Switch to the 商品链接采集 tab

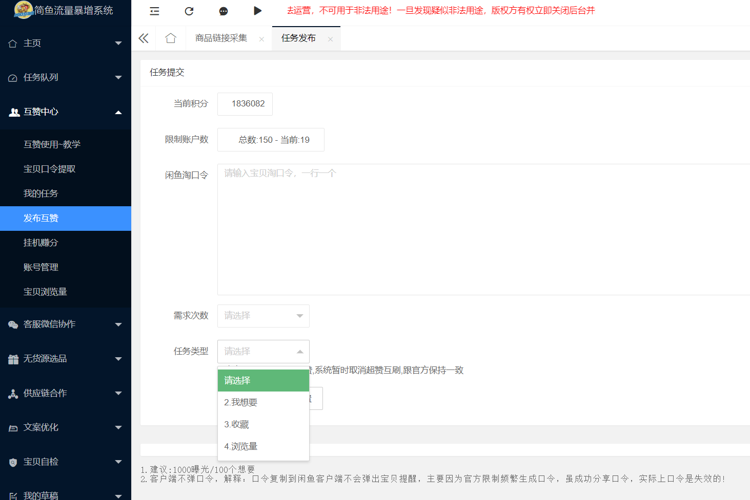pyautogui.click(x=221, y=38)
